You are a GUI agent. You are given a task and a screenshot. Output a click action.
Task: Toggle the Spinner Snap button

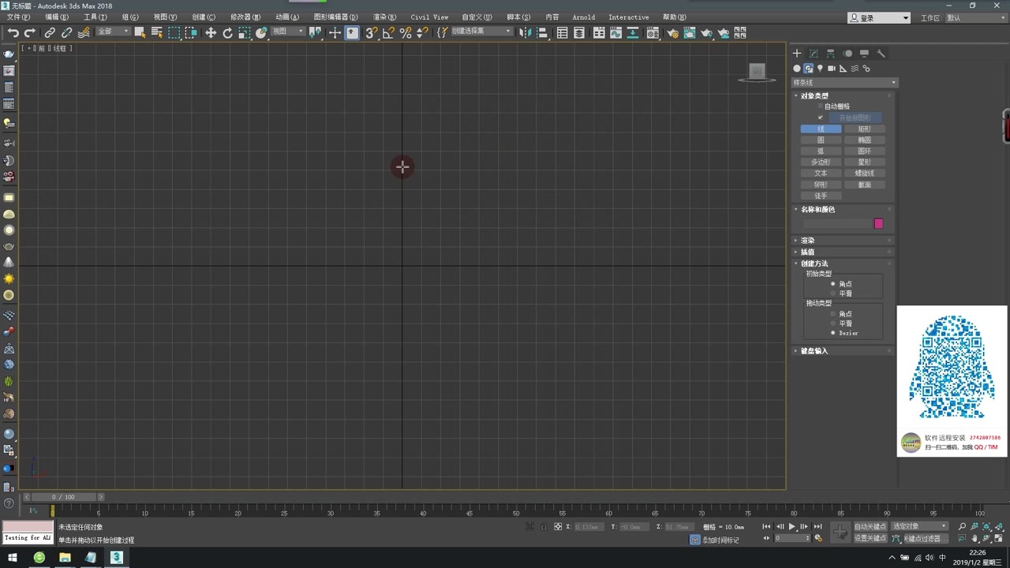coord(422,32)
